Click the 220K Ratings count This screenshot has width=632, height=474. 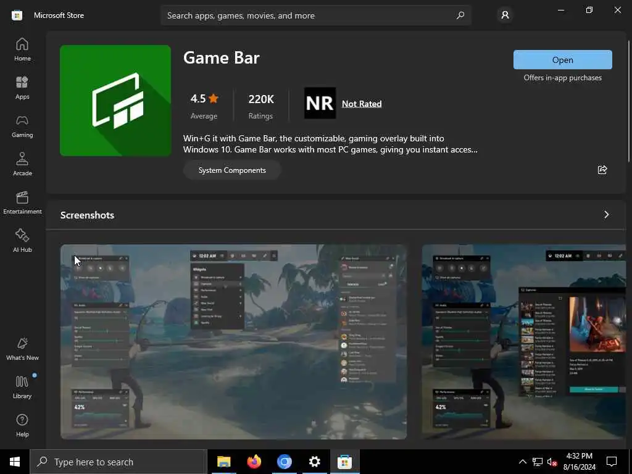(x=261, y=106)
